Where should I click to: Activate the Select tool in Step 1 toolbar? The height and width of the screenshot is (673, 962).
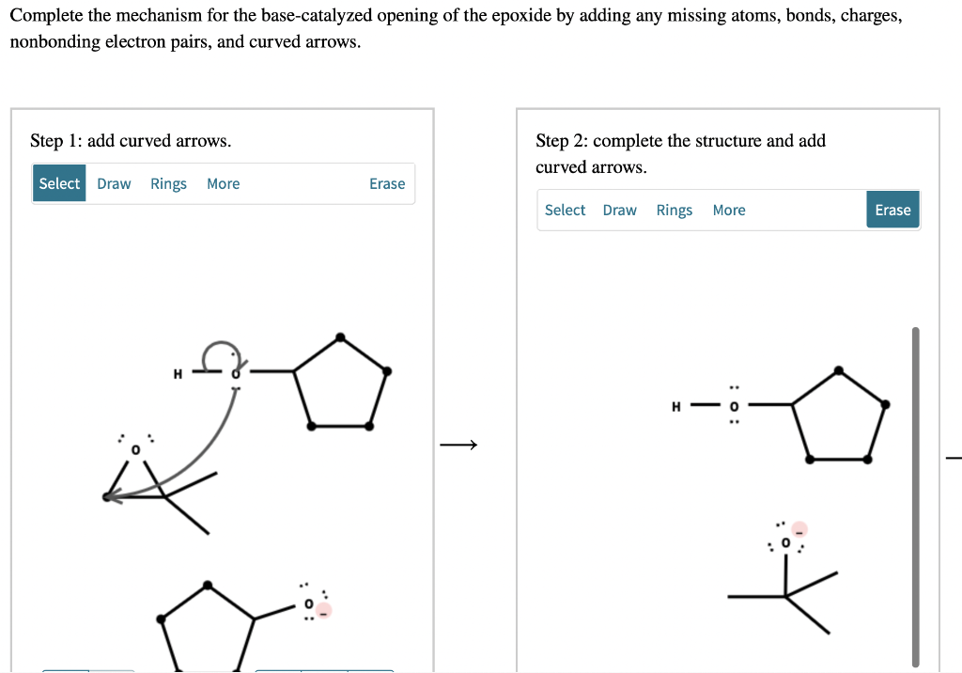point(58,183)
